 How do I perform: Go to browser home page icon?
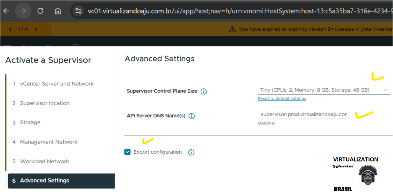[x=58, y=11]
